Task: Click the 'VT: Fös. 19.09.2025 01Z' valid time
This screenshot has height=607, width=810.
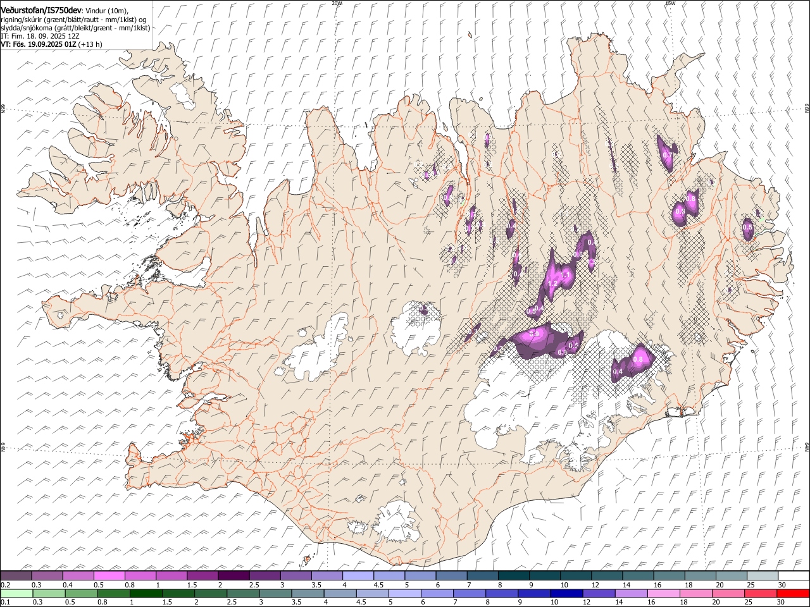Action: pyautogui.click(x=39, y=44)
